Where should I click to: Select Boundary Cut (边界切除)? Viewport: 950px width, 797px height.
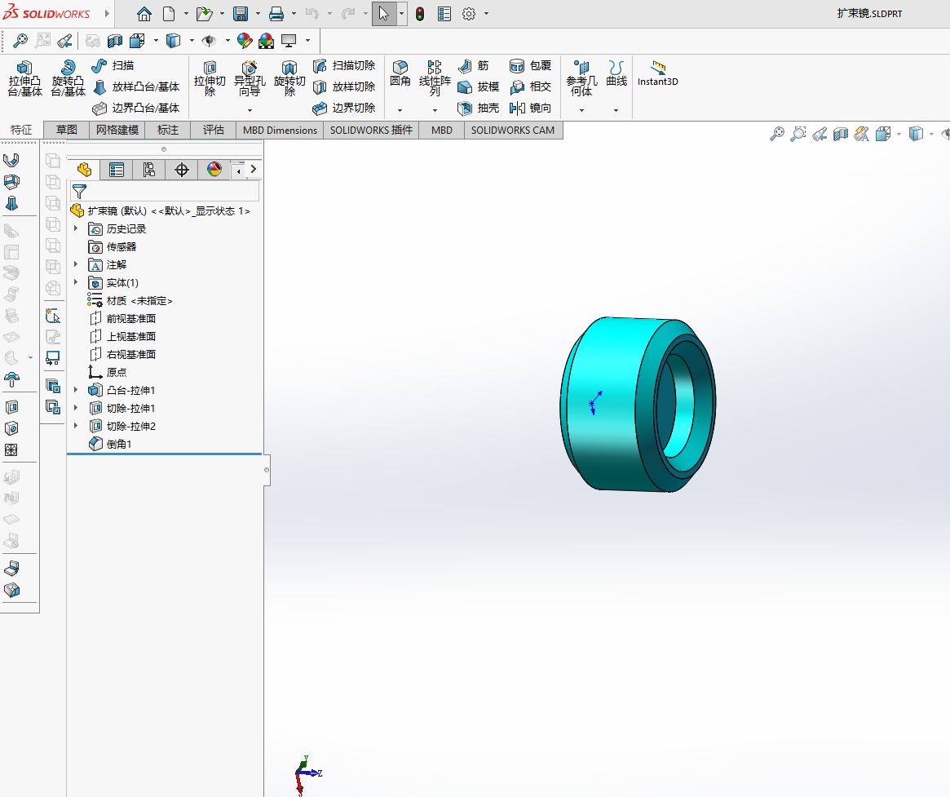[344, 108]
